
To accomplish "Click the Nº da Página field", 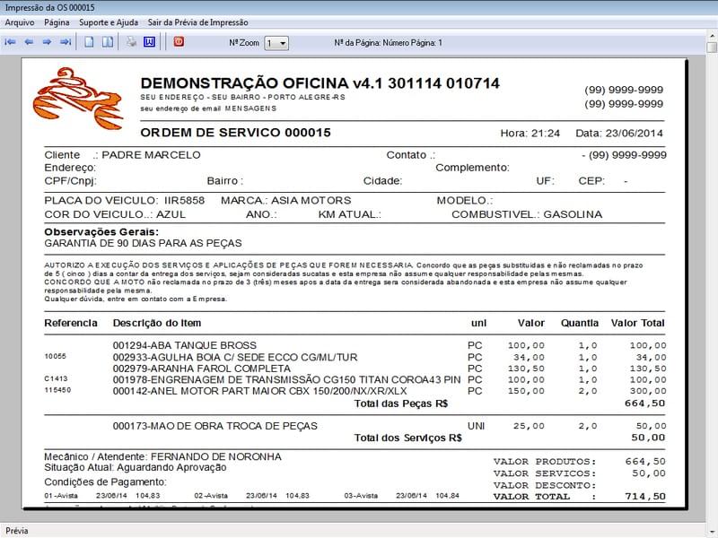I will click(x=386, y=40).
